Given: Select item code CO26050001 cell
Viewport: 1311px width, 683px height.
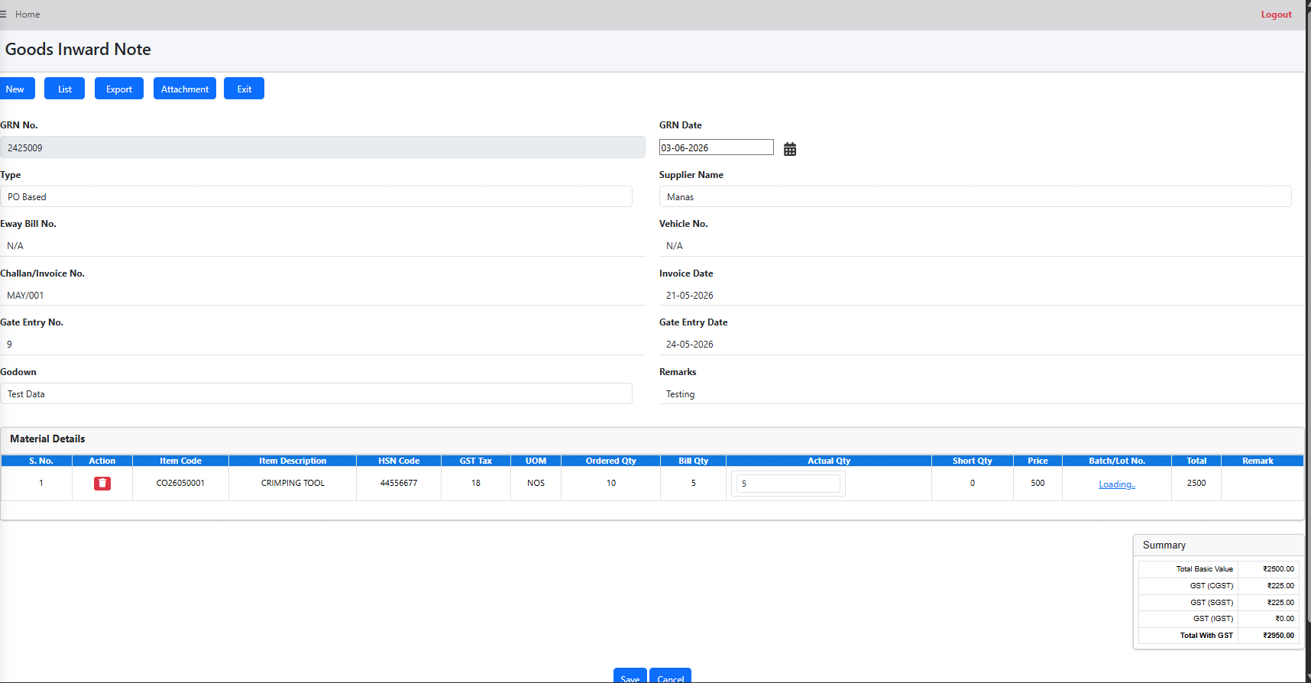Looking at the screenshot, I should [180, 484].
